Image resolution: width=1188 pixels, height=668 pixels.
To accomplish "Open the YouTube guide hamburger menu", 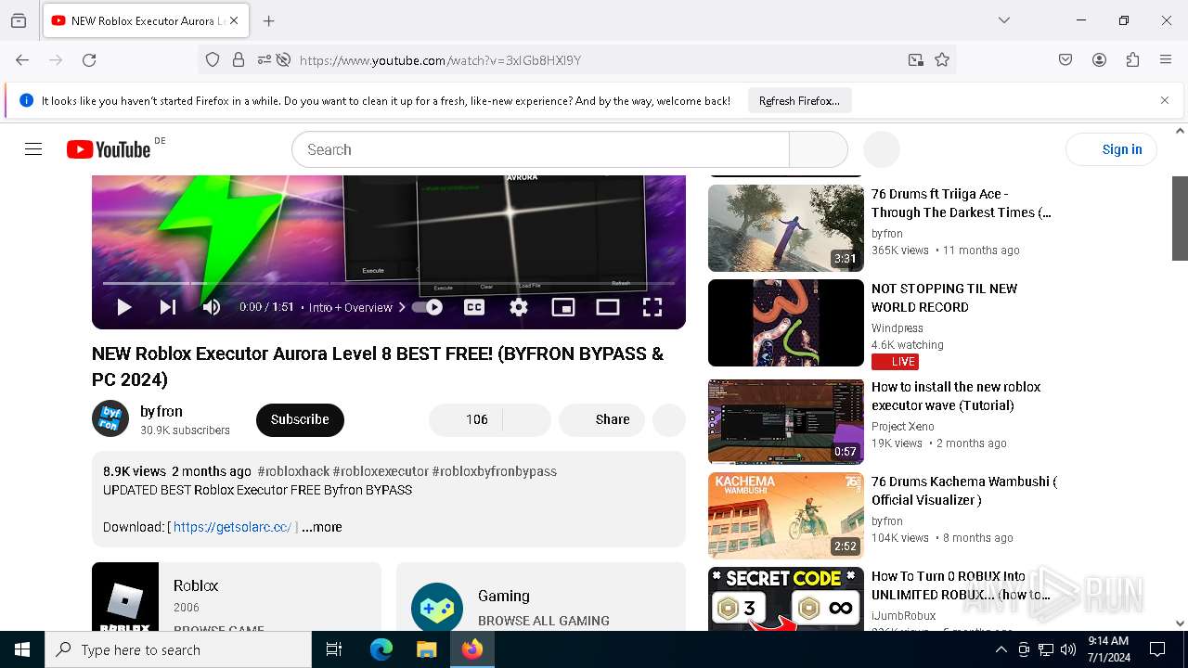I will pos(33,149).
